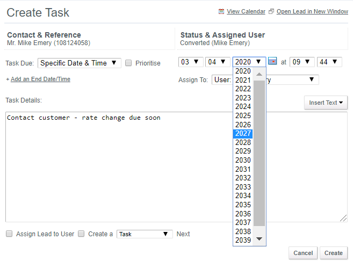Tick the Prioritise checkbox
Screen dimensions: 353x269
128,63
